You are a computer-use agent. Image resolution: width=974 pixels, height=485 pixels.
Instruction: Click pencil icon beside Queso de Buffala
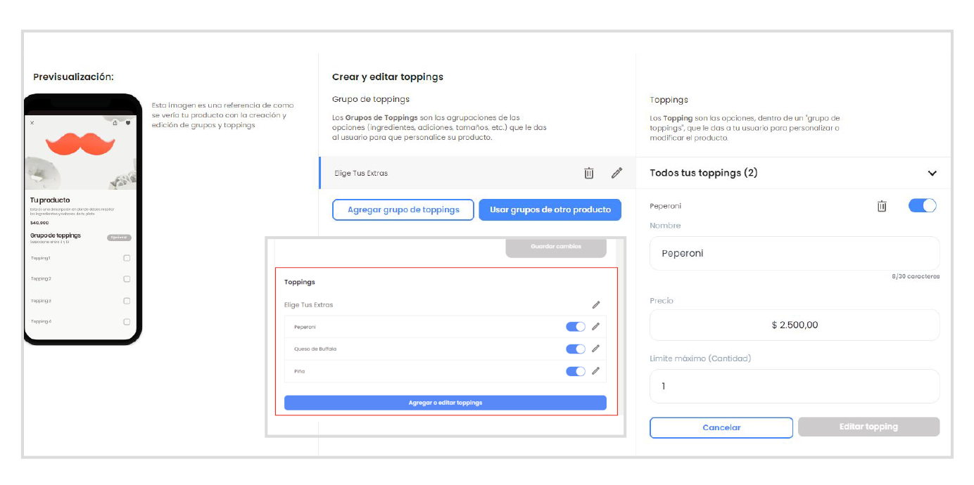coord(595,349)
